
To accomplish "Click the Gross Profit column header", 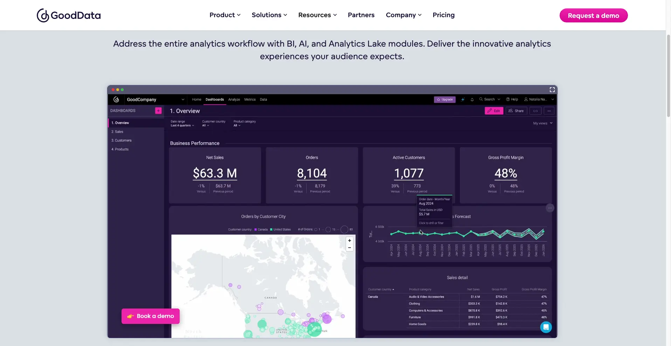I will [x=499, y=290].
